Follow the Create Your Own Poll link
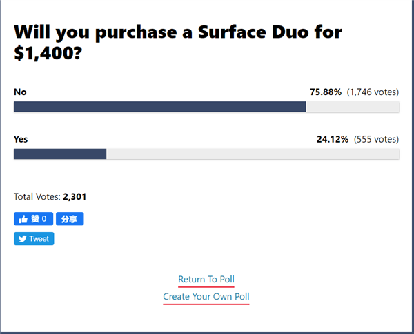The height and width of the screenshot is (334, 414). (206, 297)
